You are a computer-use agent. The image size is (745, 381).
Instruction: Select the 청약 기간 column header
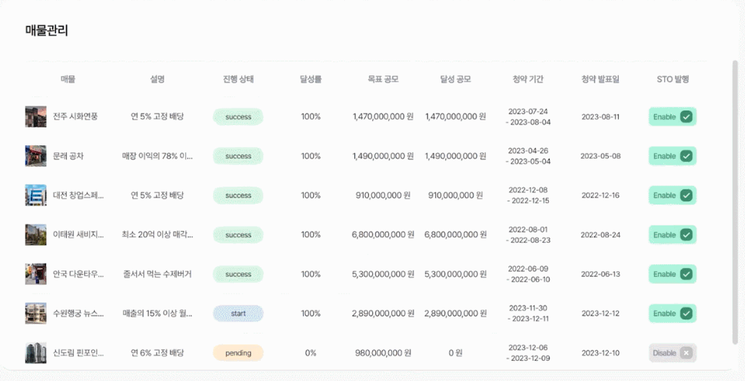click(528, 80)
